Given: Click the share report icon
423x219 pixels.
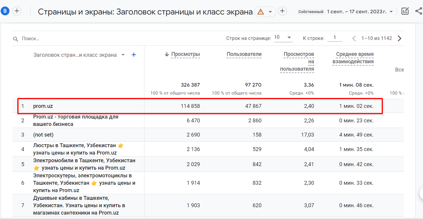Looking at the screenshot, I should point(419,11).
